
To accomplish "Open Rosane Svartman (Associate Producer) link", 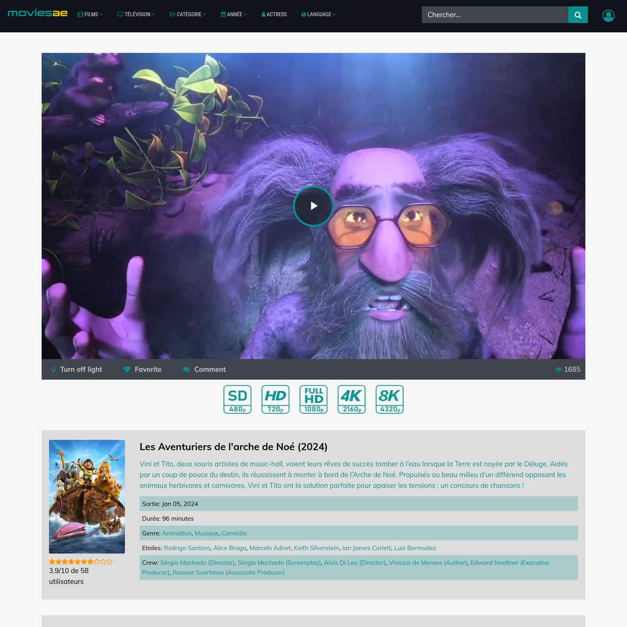I will (229, 573).
